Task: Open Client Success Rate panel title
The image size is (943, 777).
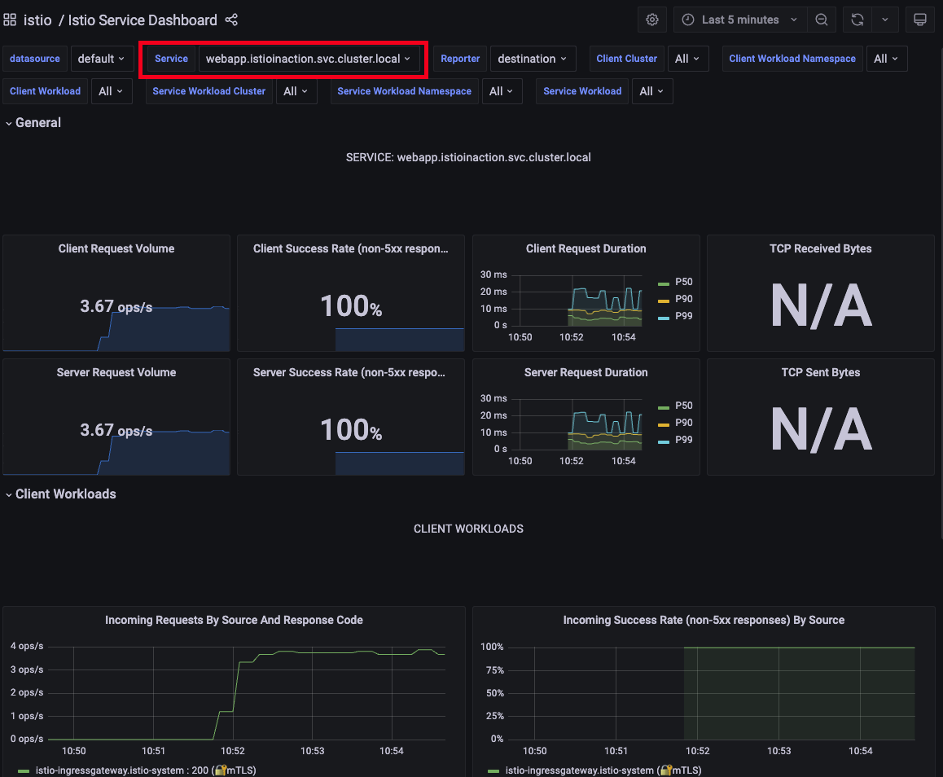Action: [x=351, y=248]
